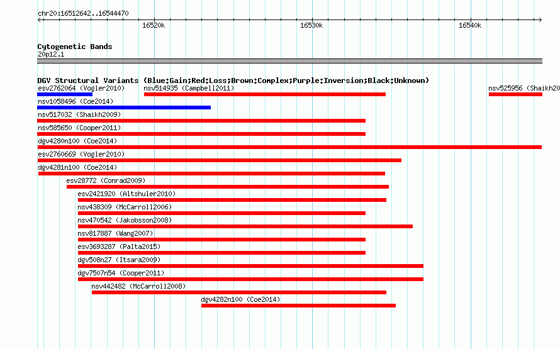Open nsv442482 (McCarroll2008) label

click(x=138, y=286)
